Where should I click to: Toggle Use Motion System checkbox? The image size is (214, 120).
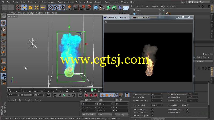[x=152, y=115]
